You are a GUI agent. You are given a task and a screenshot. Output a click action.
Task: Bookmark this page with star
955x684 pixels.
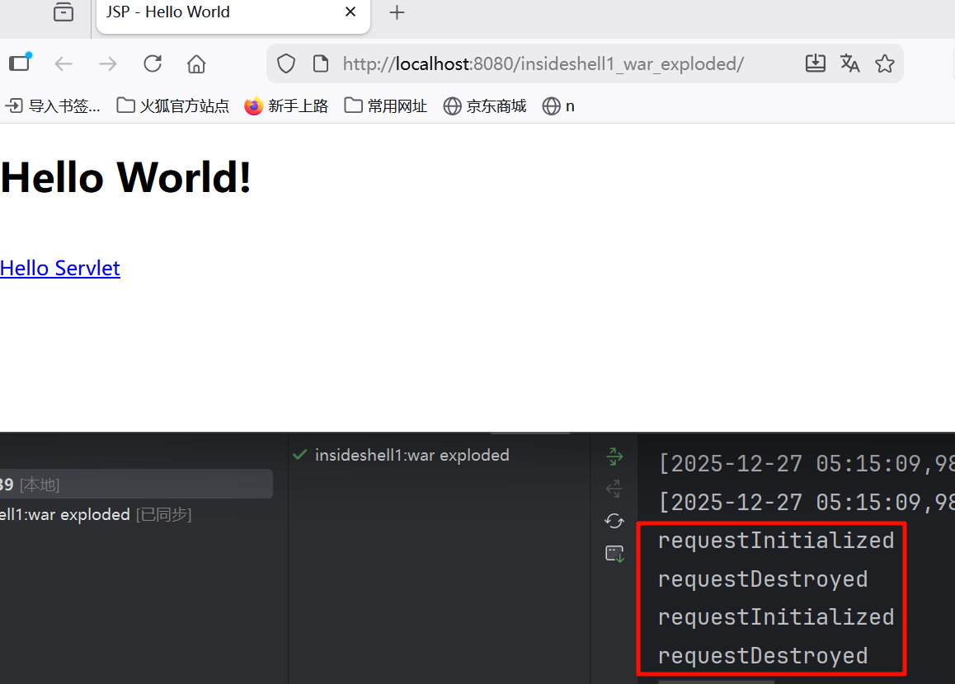pos(884,63)
